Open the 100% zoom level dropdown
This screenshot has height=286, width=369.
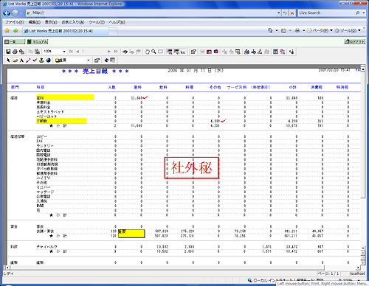click(x=64, y=52)
